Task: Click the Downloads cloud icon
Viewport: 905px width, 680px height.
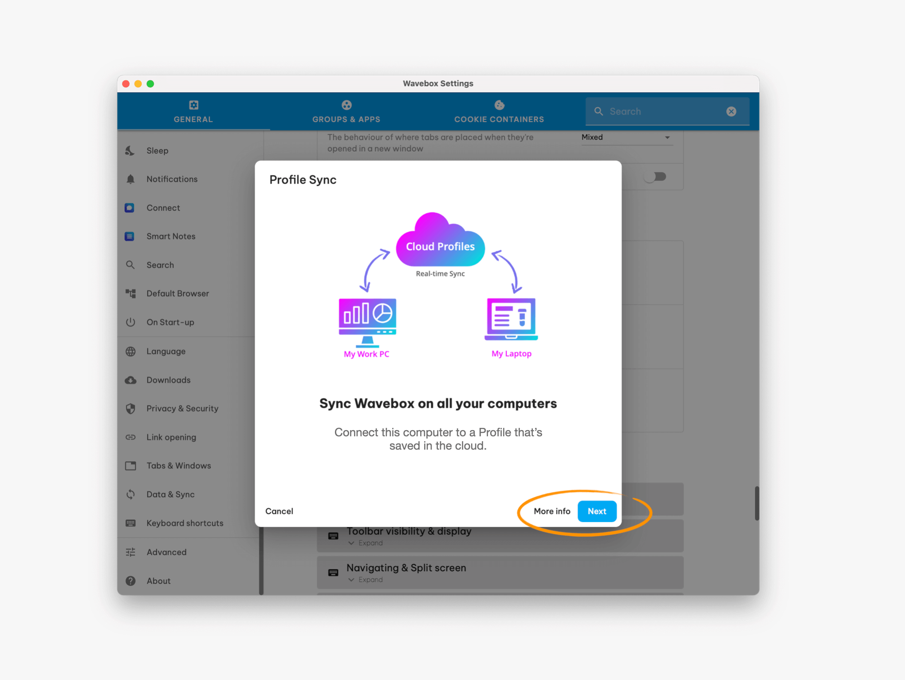Action: tap(130, 380)
